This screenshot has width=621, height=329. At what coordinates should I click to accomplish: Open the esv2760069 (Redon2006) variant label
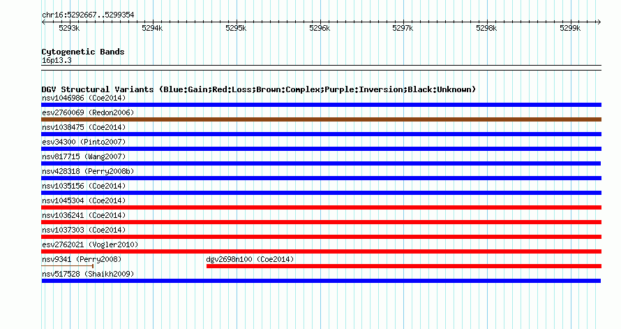click(88, 112)
